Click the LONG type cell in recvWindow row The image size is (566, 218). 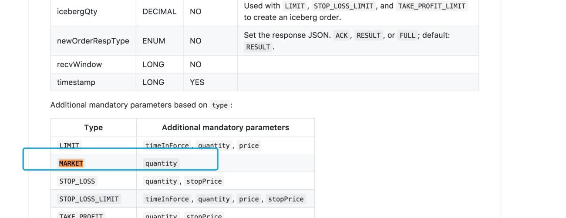click(x=159, y=64)
